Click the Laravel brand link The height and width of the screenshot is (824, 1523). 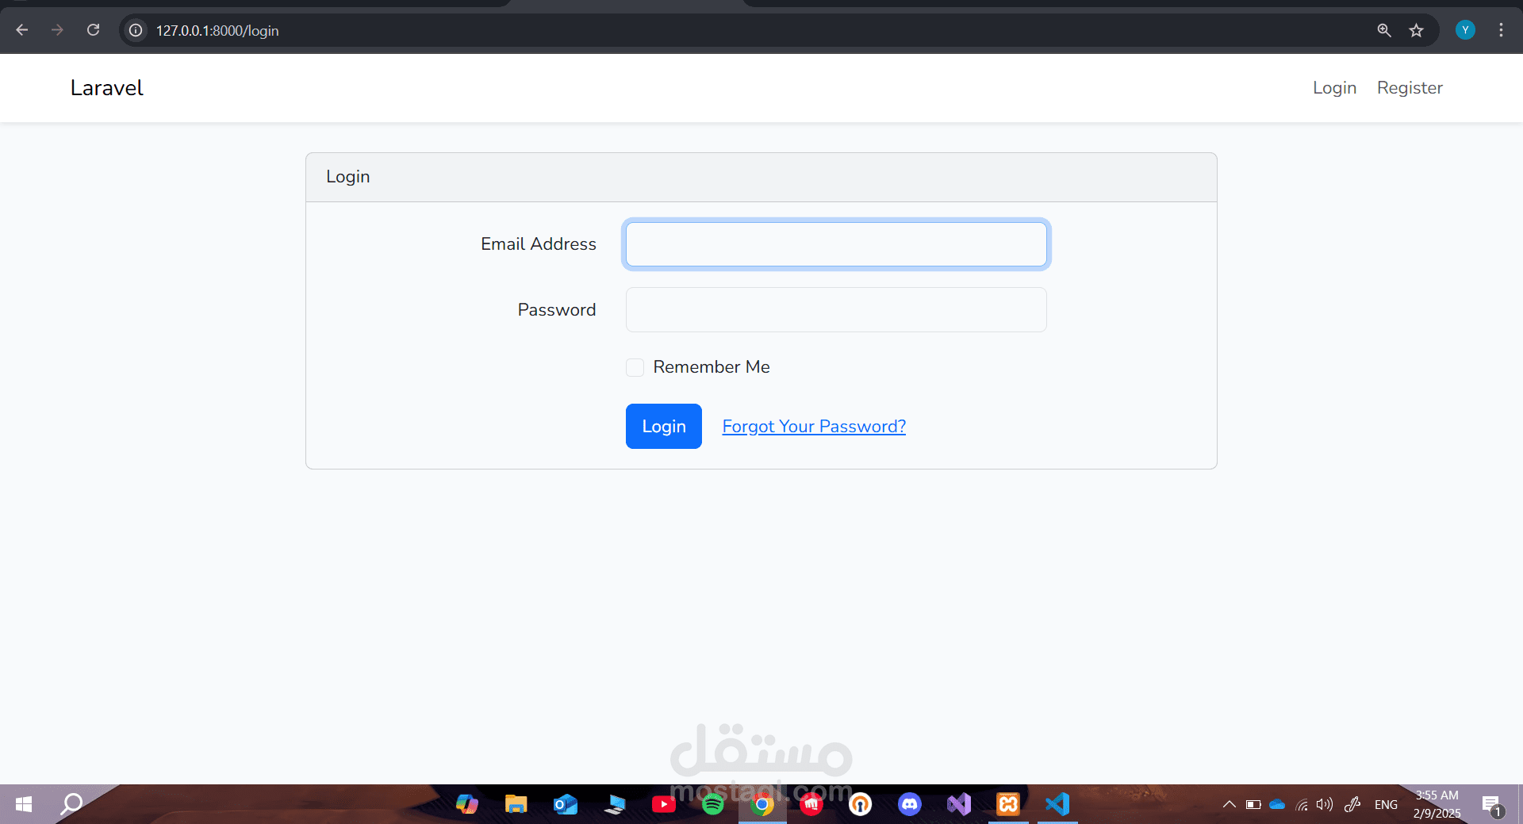pyautogui.click(x=107, y=88)
